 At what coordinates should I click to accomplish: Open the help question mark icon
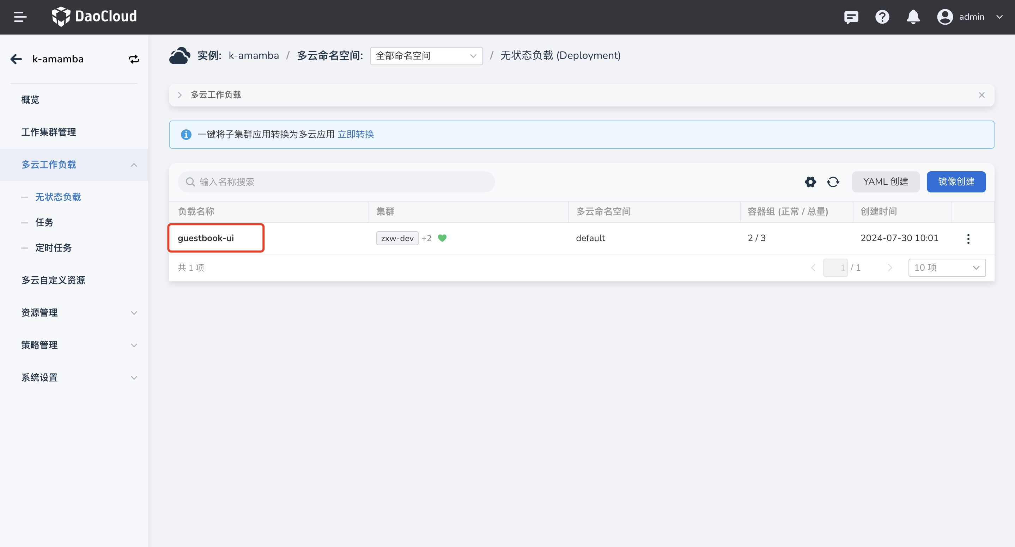coord(882,17)
